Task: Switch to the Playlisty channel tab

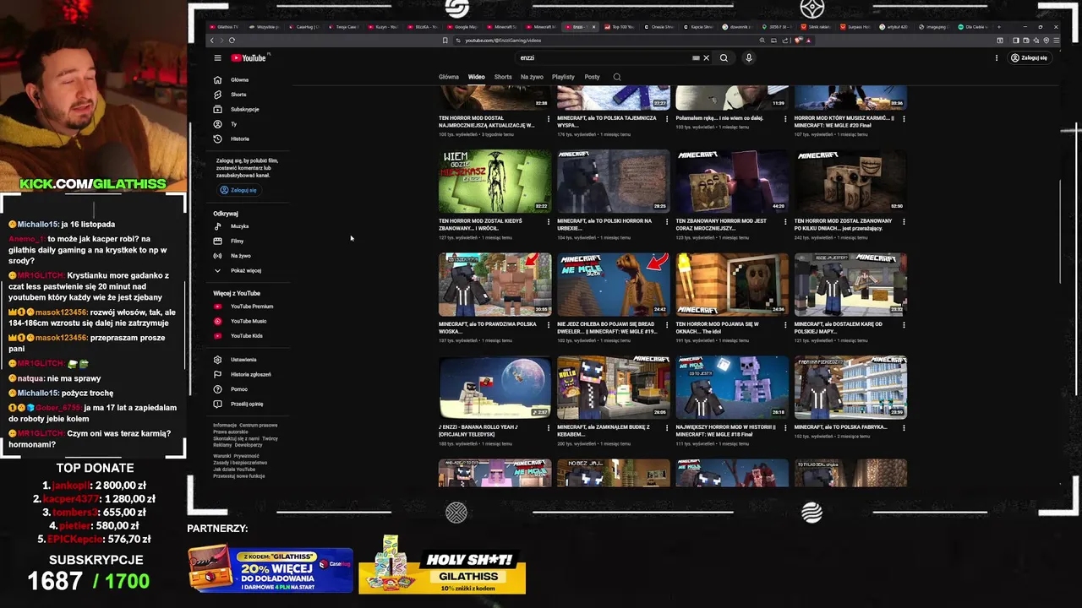Action: tap(563, 77)
